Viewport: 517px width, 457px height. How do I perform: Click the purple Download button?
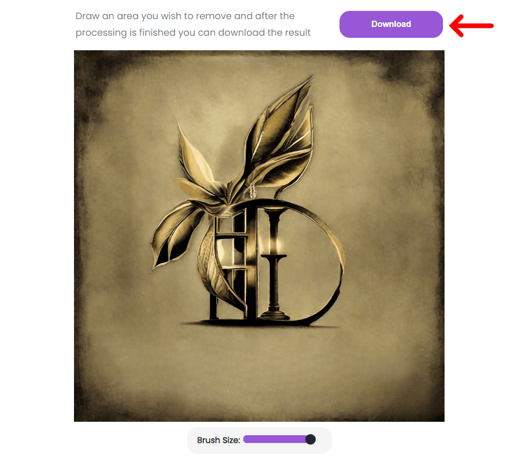391,24
